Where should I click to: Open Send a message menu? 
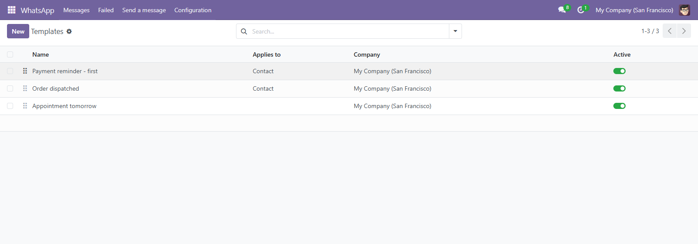click(144, 10)
